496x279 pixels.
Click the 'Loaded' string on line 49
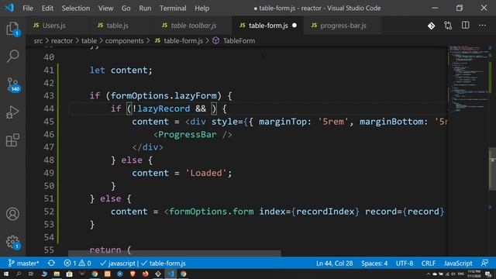[206, 173]
